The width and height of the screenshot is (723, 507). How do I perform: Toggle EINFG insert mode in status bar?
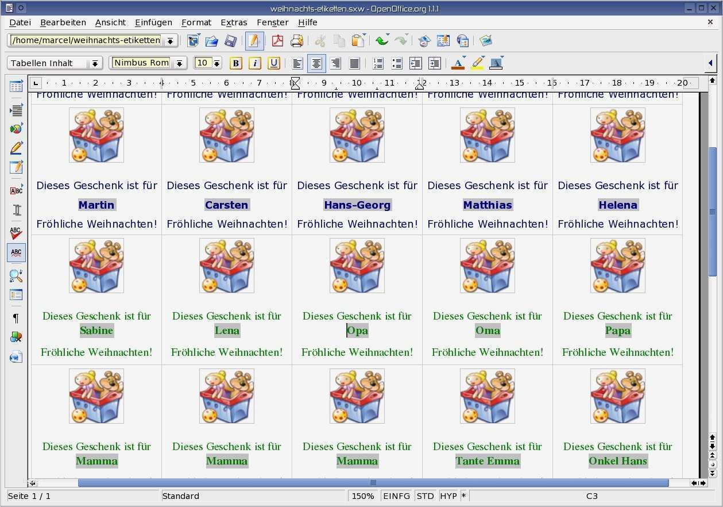pyautogui.click(x=397, y=496)
